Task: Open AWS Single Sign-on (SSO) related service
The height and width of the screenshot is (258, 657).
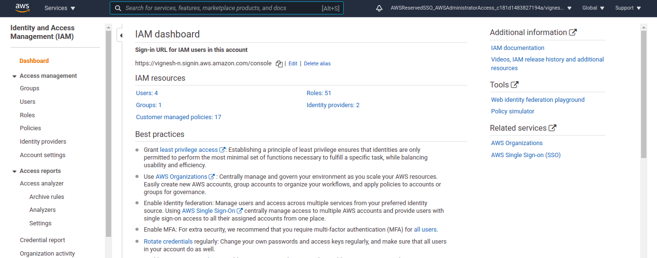Action: 526,155
